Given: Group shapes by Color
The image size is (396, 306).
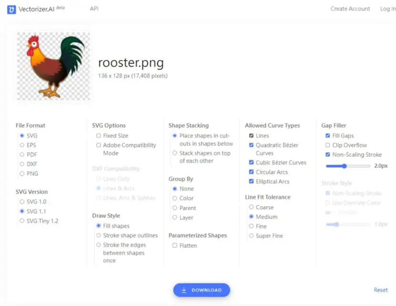Looking at the screenshot, I should click(x=175, y=198).
